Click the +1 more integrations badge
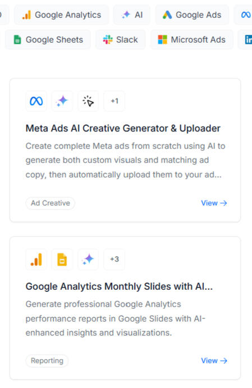Viewport: 252px width, 388px height. (114, 101)
